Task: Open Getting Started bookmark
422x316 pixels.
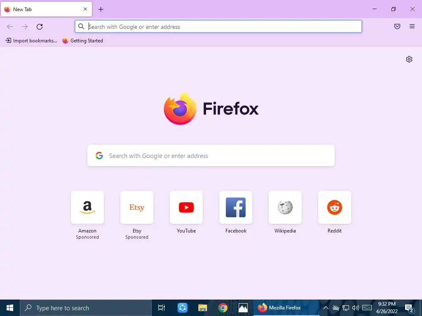Action: 82,41
